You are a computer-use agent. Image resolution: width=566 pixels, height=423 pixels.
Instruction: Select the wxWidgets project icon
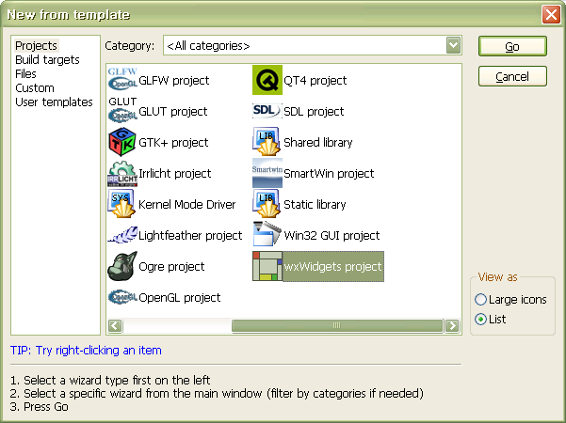coord(267,266)
